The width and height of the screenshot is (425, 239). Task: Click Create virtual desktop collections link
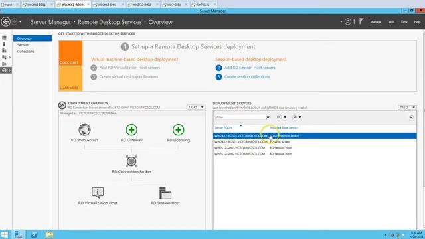point(129,77)
